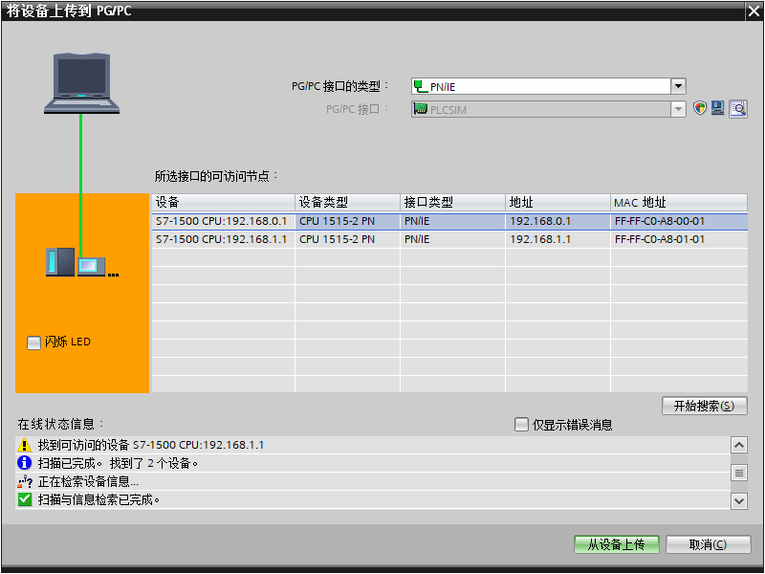Click the 地址 column header
This screenshot has width=765, height=574.
coord(557,202)
